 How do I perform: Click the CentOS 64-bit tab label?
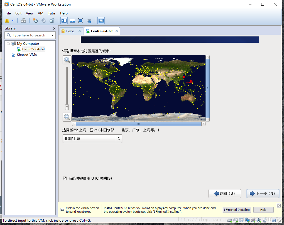click(102, 31)
